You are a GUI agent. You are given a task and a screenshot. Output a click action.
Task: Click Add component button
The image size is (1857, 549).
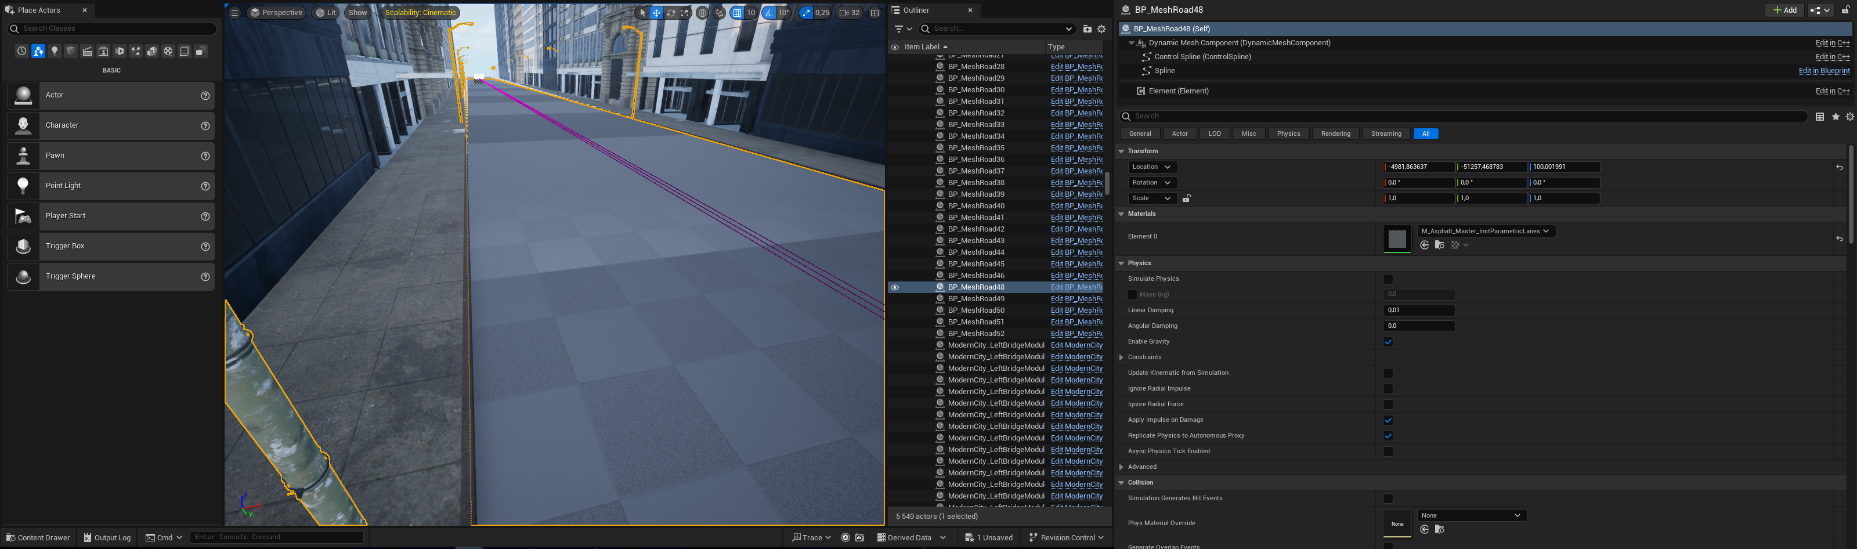(x=1784, y=10)
